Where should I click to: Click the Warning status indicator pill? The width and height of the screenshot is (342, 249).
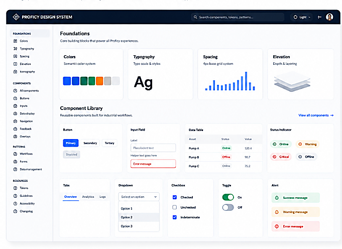tap(307, 144)
